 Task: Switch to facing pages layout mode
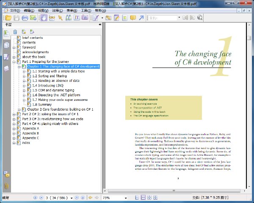(x=155, y=198)
